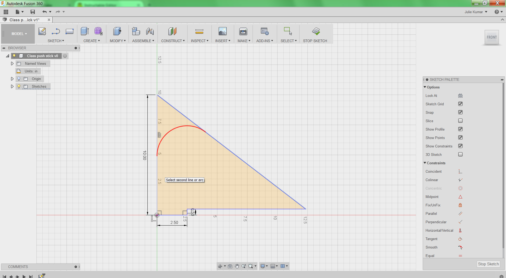Click the New Component assemble icon

[136, 31]
